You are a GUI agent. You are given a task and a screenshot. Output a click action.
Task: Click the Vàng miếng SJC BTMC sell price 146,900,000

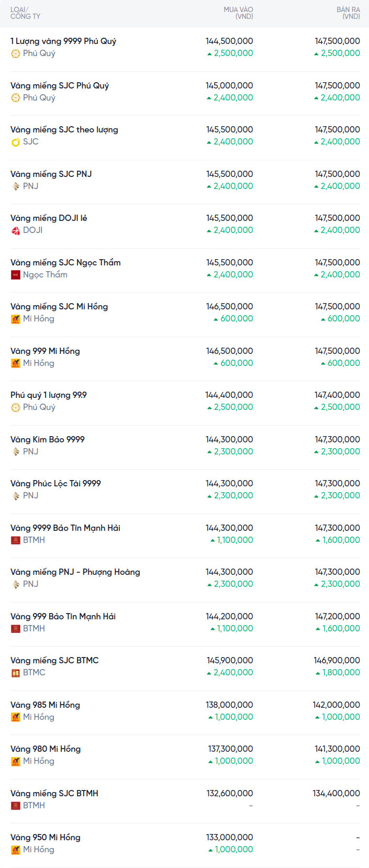(x=337, y=660)
